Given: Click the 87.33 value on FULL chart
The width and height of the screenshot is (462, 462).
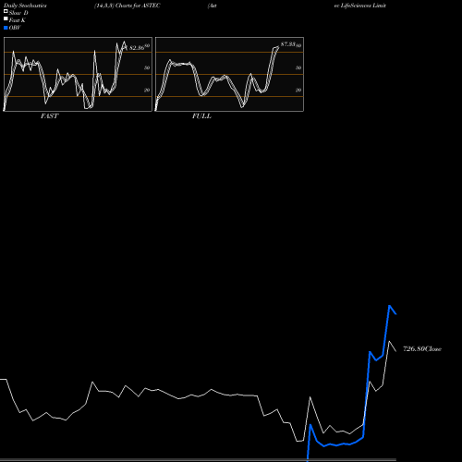Looking at the screenshot, I should click(288, 44).
